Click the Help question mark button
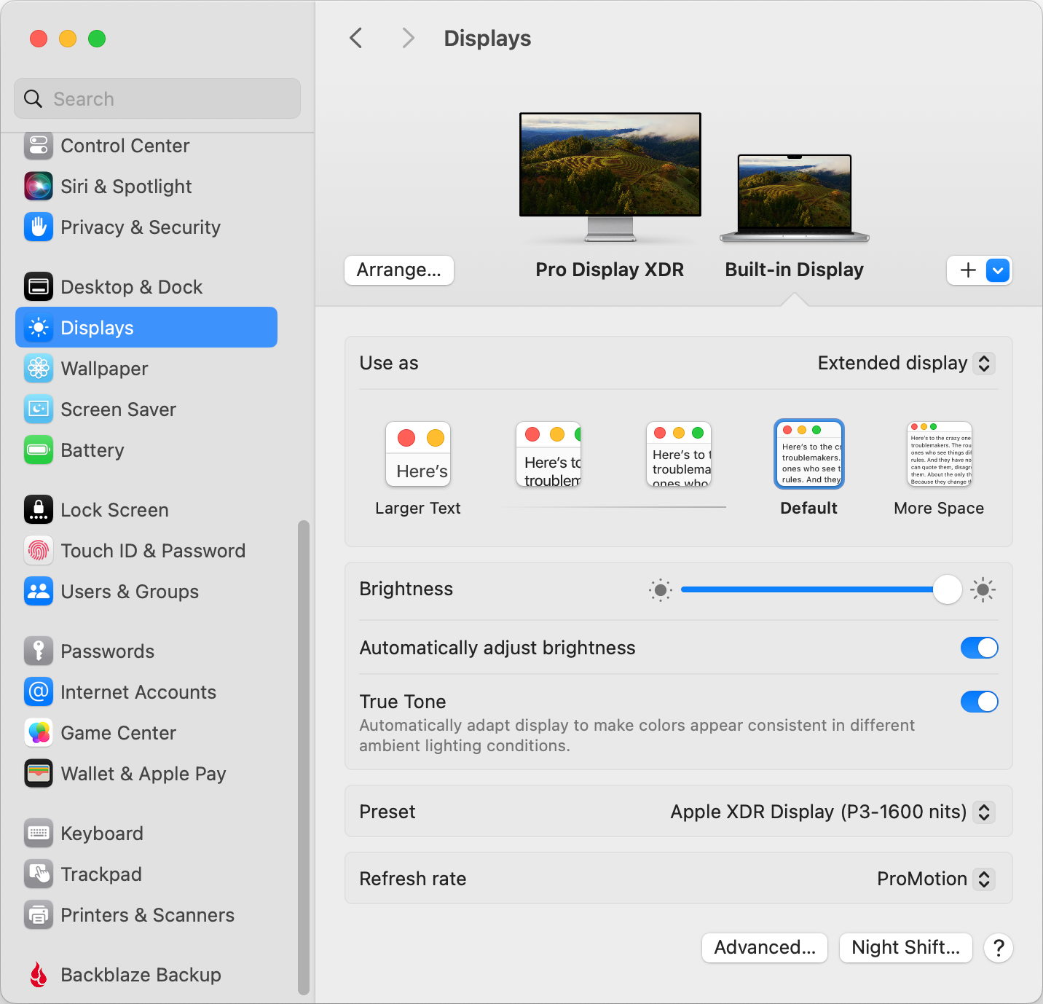This screenshot has height=1004, width=1043. (x=998, y=948)
